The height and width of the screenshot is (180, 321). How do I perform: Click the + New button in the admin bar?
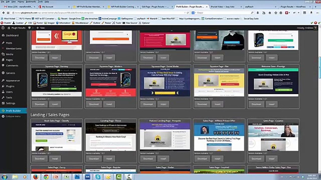[41, 28]
